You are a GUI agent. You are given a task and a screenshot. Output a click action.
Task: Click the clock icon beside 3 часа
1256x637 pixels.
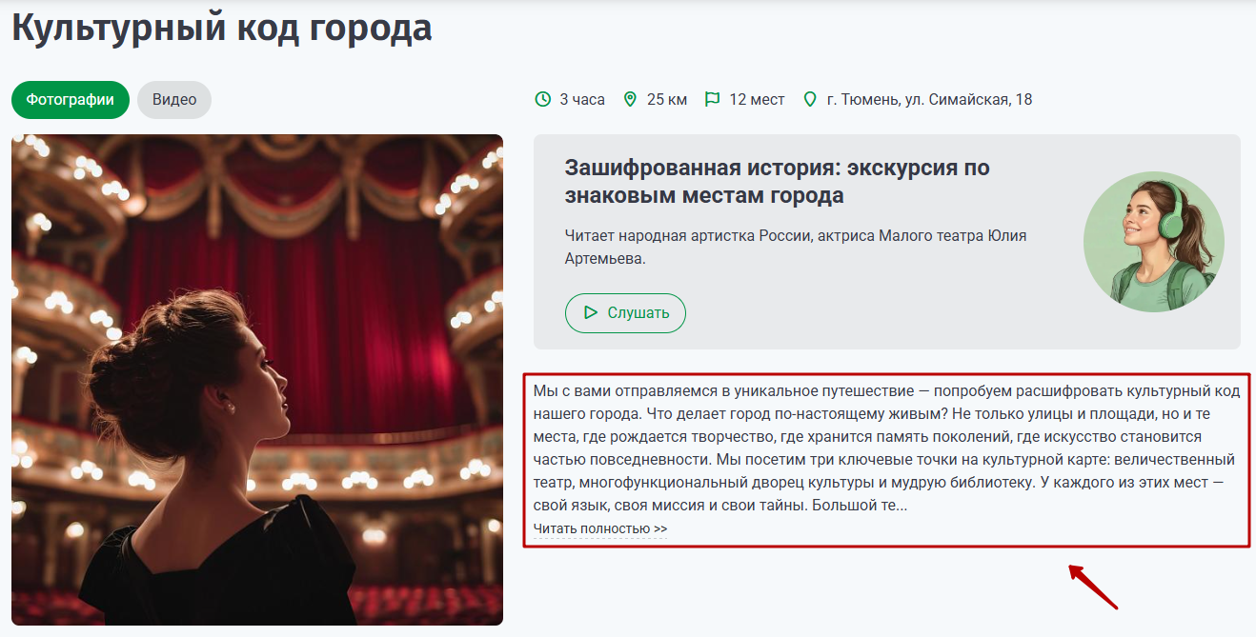pyautogui.click(x=543, y=99)
